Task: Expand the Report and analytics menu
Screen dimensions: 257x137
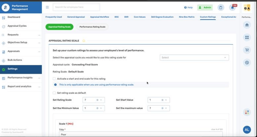Action: pos(39,87)
